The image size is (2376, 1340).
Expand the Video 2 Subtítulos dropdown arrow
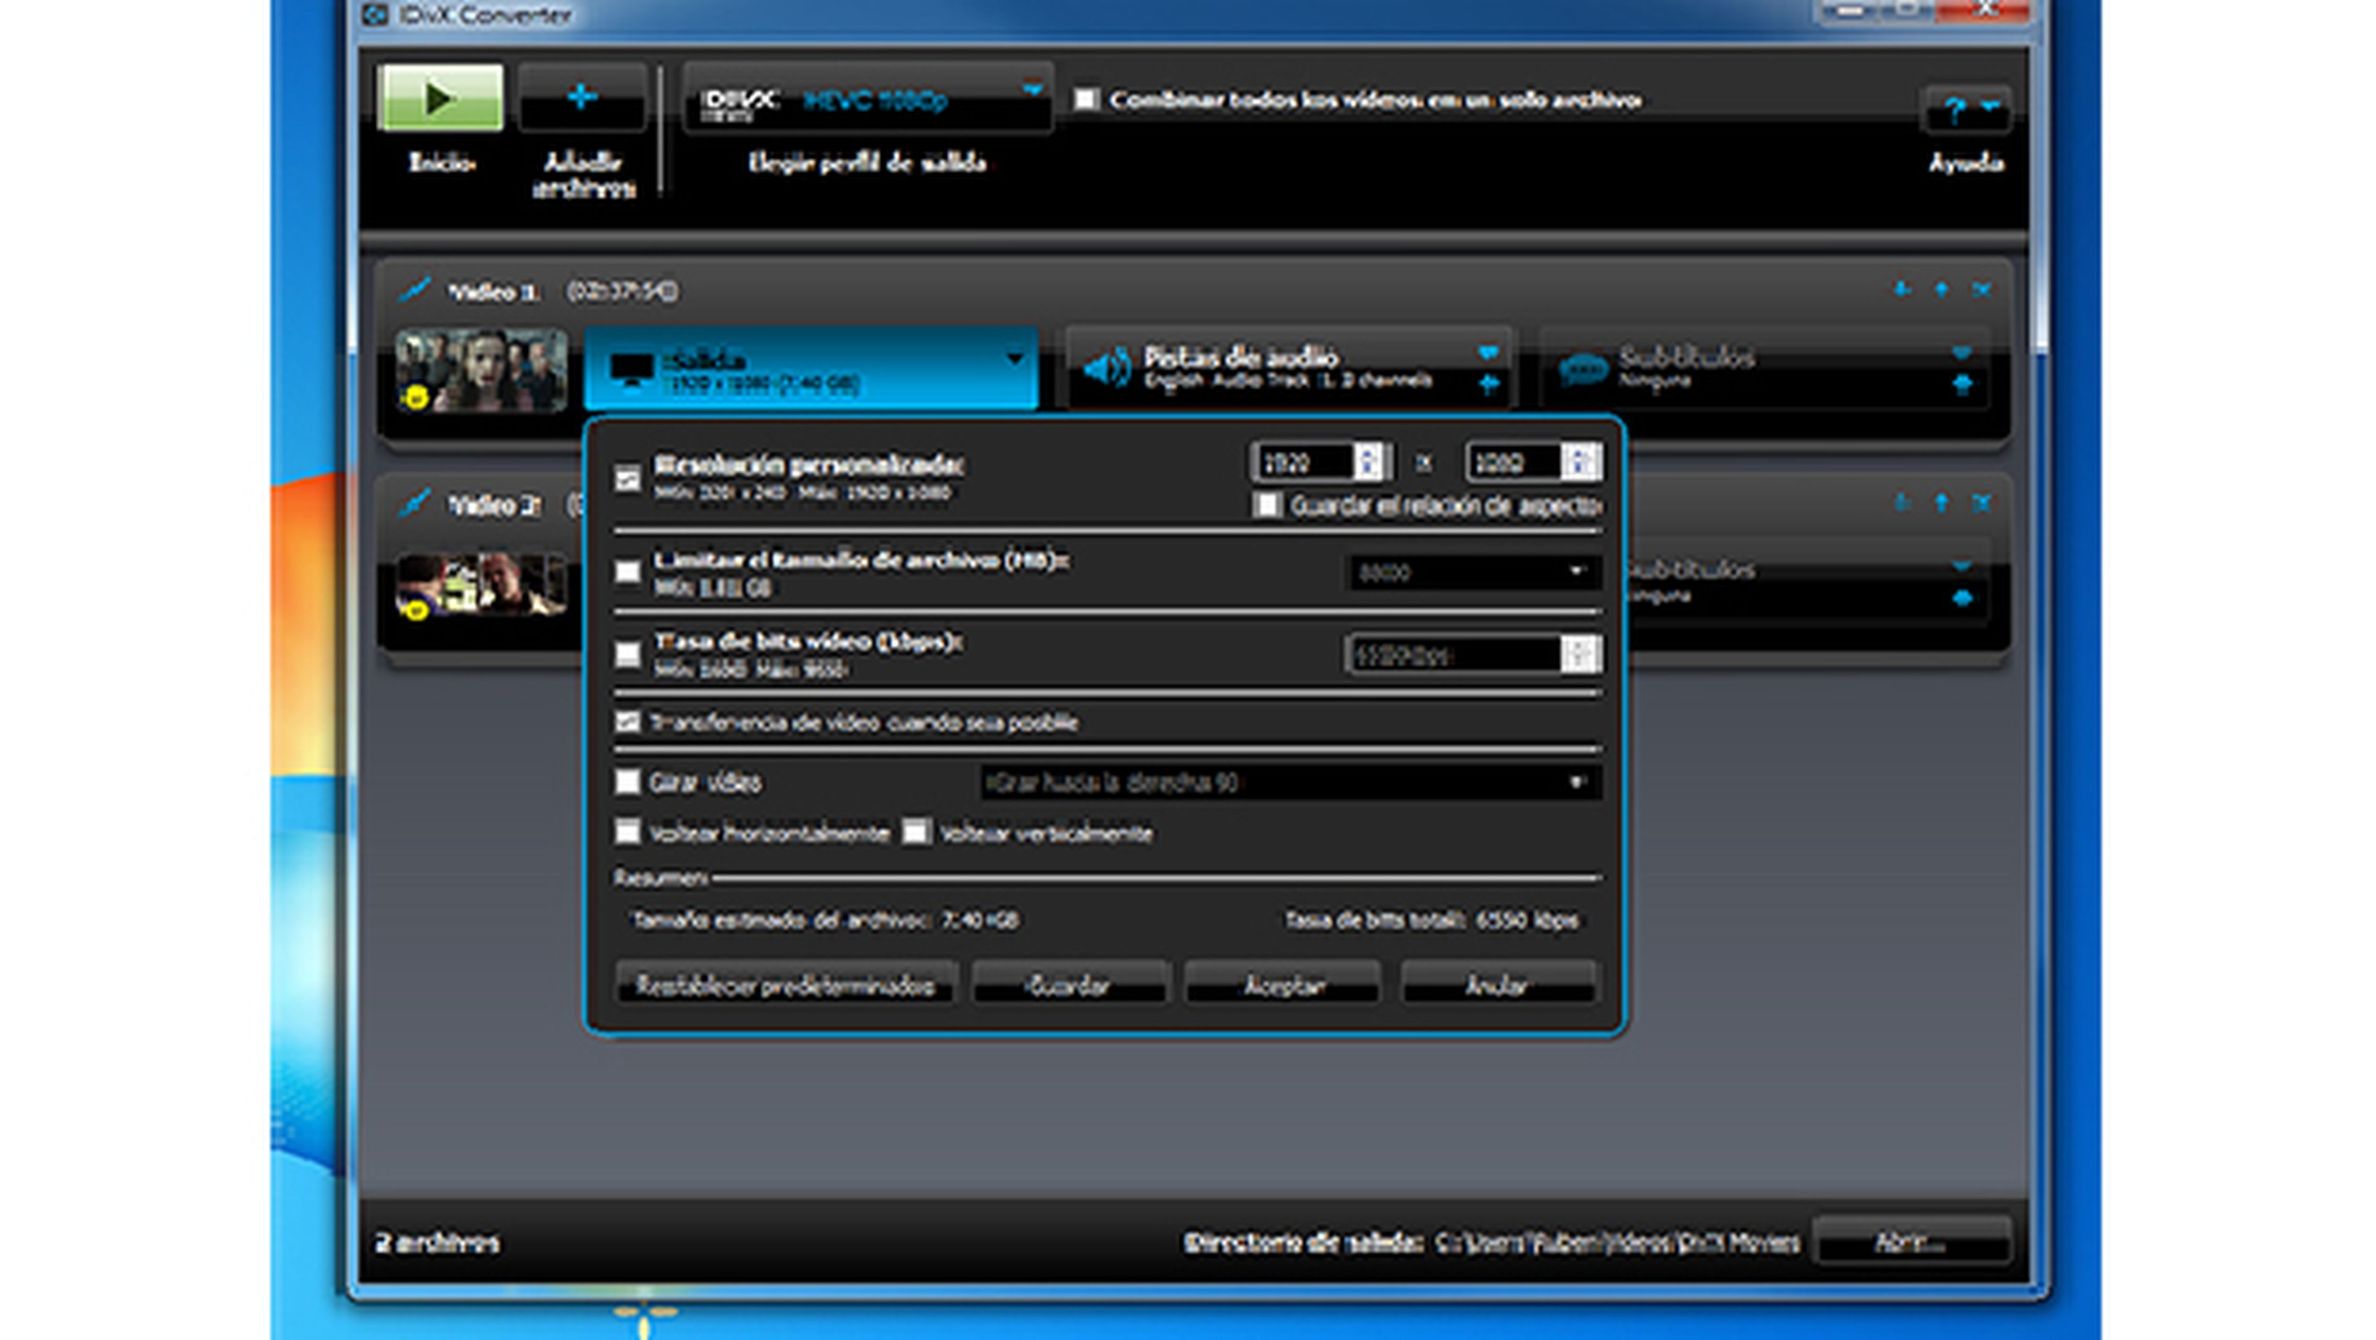click(x=1962, y=566)
